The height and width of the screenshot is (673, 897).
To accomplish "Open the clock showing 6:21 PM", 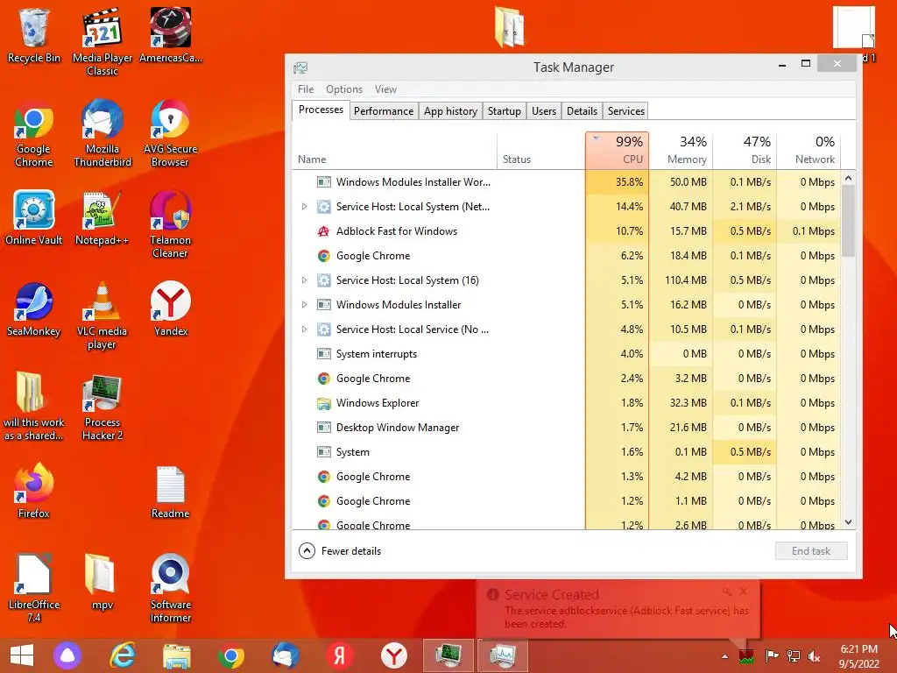I will pos(858,656).
